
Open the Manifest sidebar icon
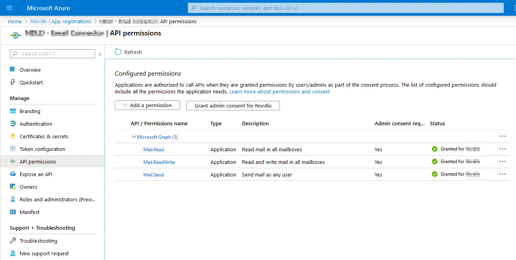pos(13,212)
